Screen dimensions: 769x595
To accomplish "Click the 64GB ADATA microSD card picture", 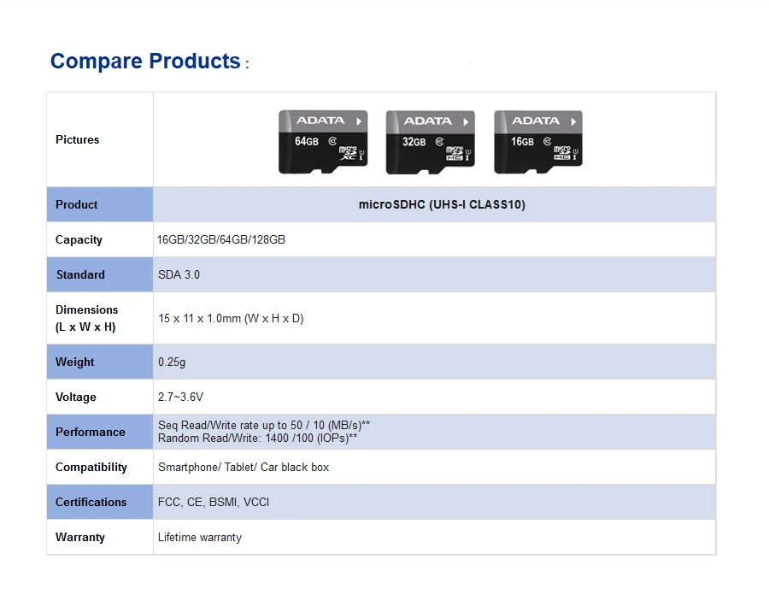I will [323, 142].
